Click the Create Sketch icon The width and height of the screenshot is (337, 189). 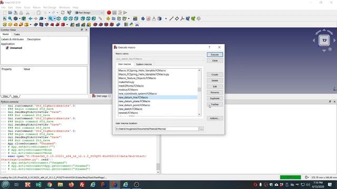click(x=148, y=19)
